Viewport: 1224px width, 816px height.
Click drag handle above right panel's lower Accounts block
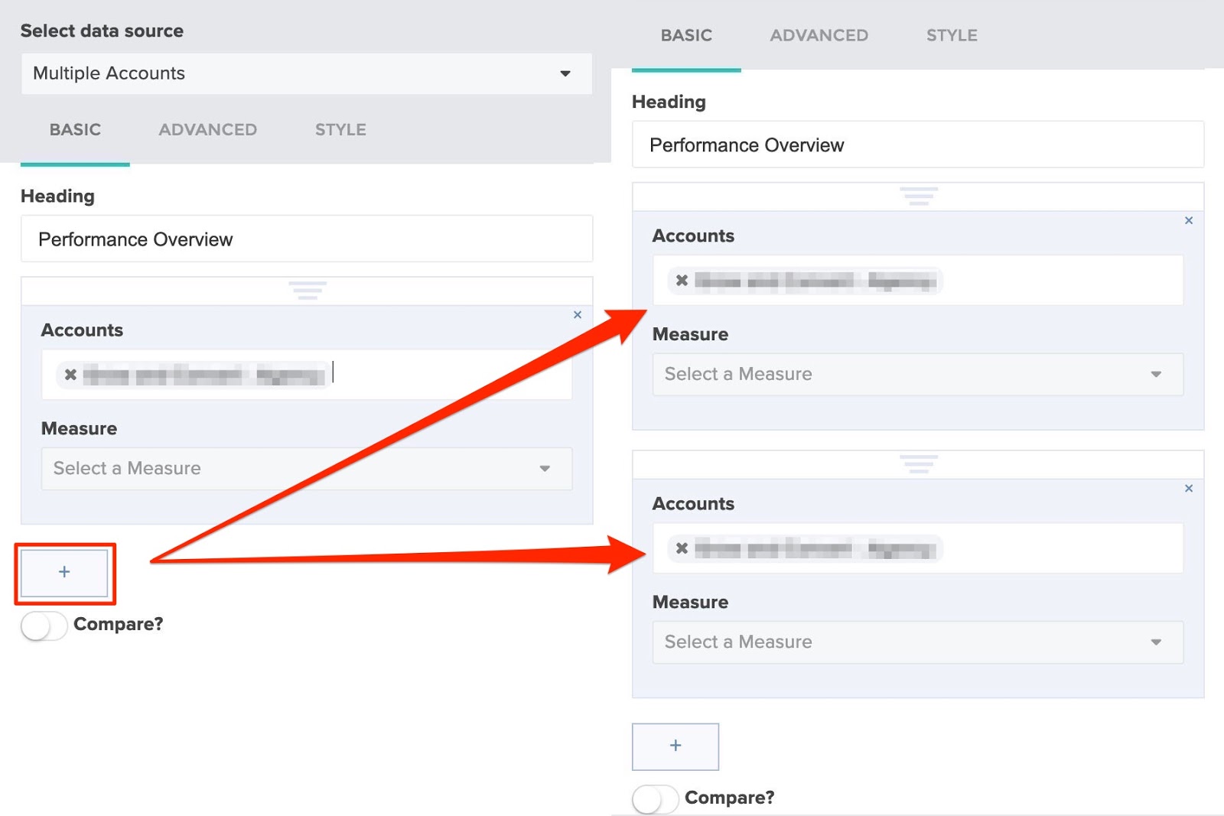pos(918,464)
